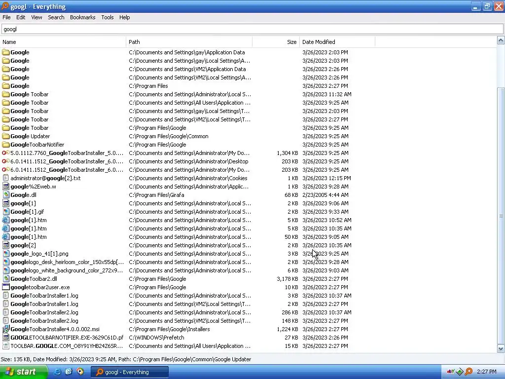Click the scrollbar down arrow
The height and width of the screenshot is (379, 505).
[x=501, y=349]
